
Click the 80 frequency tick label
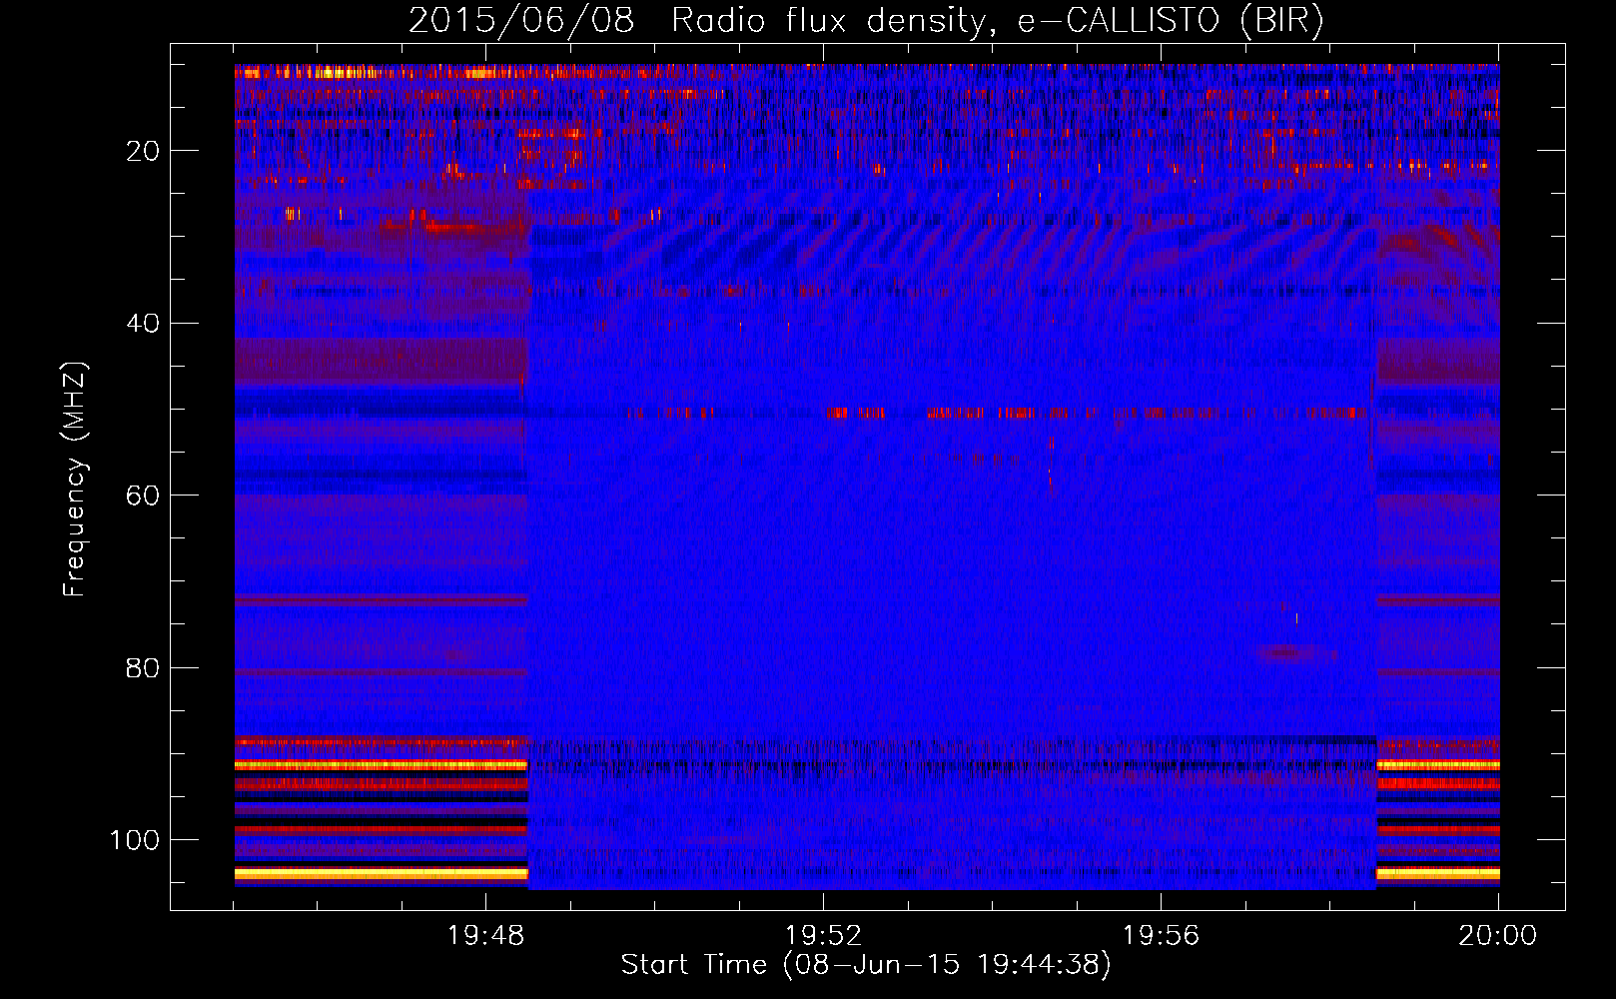[x=143, y=668]
